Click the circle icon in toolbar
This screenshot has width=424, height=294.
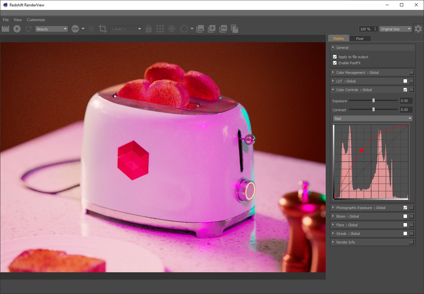click(x=184, y=29)
